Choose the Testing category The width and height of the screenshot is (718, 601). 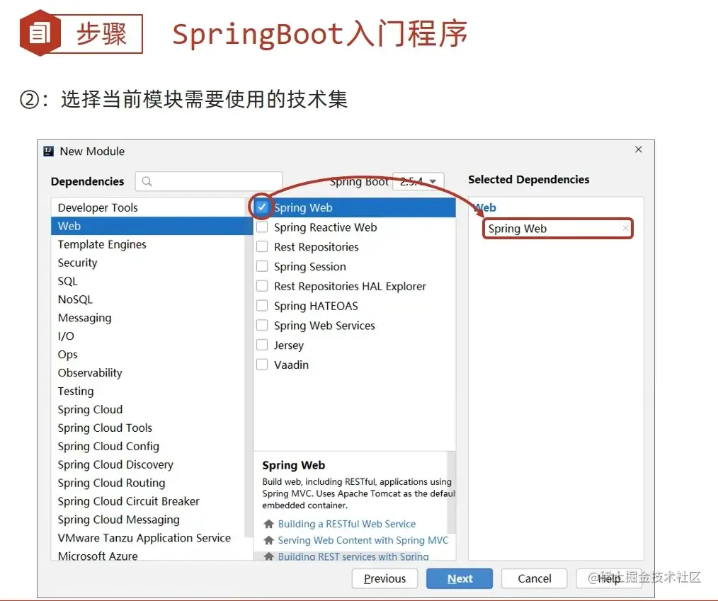[x=75, y=391]
